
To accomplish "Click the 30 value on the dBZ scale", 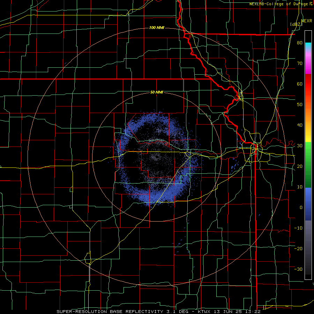I will pyautogui.click(x=300, y=146).
